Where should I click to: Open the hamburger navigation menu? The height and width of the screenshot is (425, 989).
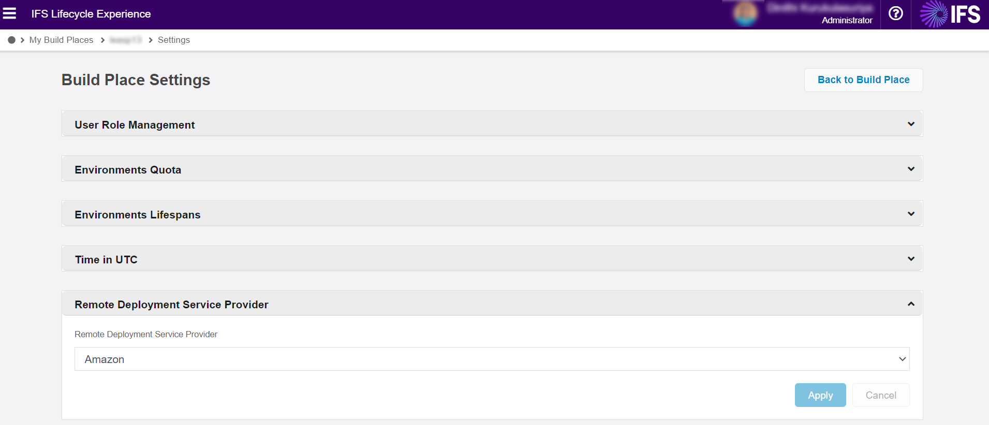[x=10, y=13]
